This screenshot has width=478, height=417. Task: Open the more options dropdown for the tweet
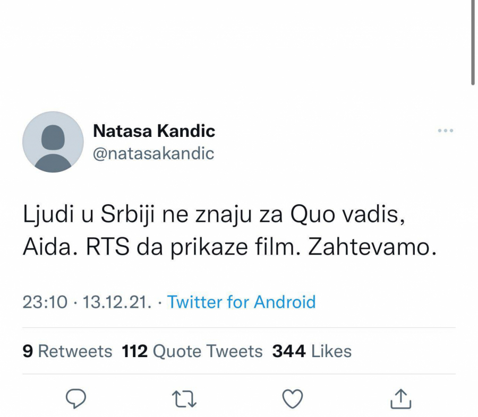click(444, 131)
